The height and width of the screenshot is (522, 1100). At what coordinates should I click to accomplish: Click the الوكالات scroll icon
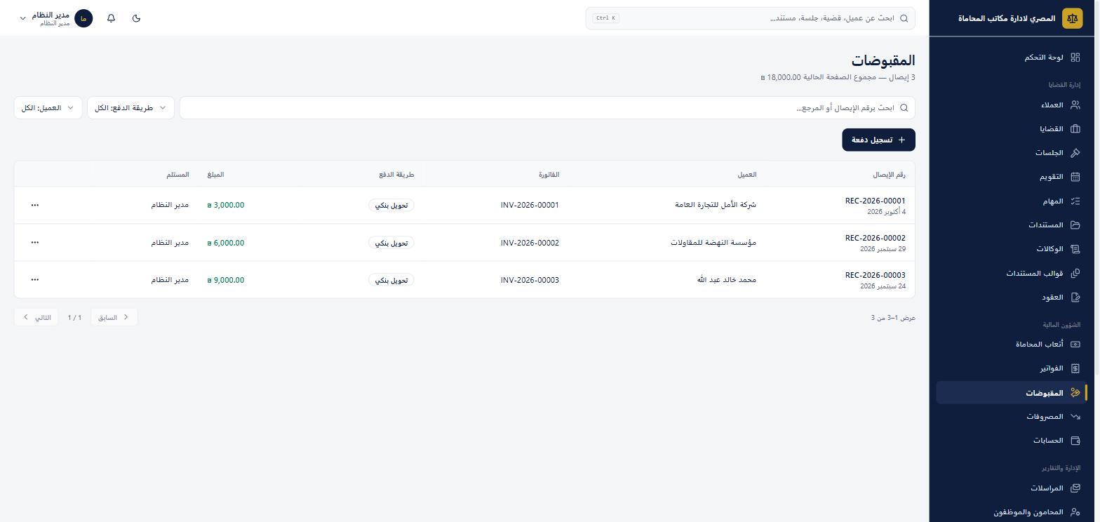tap(1075, 249)
